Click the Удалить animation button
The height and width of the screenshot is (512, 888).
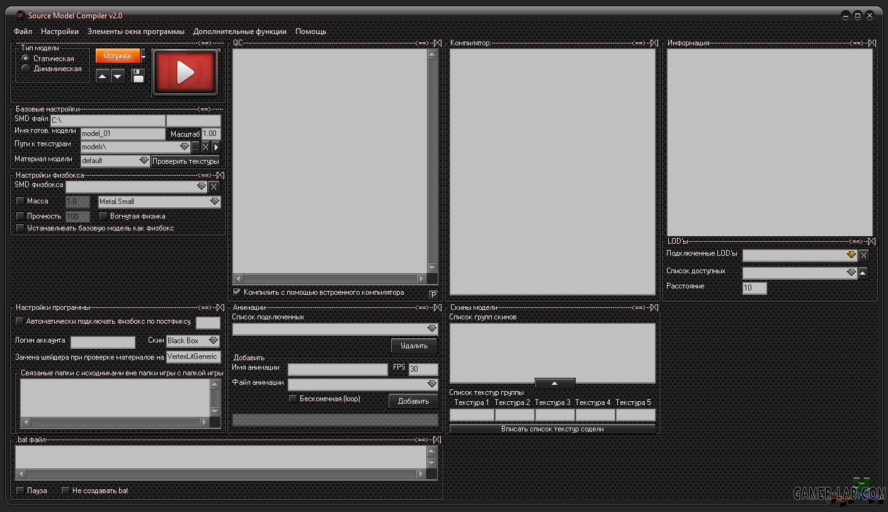click(414, 345)
